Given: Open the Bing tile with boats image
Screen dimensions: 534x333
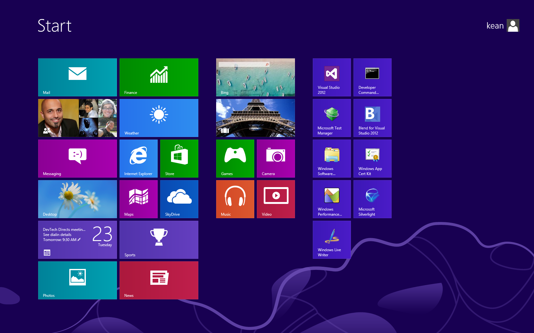Looking at the screenshot, I should click(x=255, y=77).
